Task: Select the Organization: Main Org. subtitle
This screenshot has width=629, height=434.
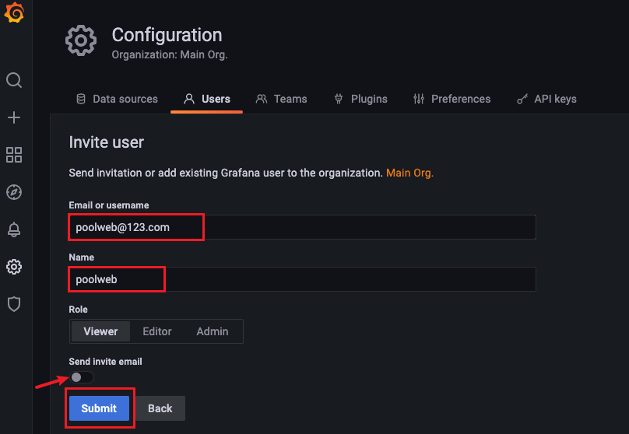Action: tap(170, 54)
